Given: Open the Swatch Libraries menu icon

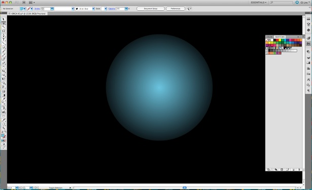Looking at the screenshot, I should point(268,170).
